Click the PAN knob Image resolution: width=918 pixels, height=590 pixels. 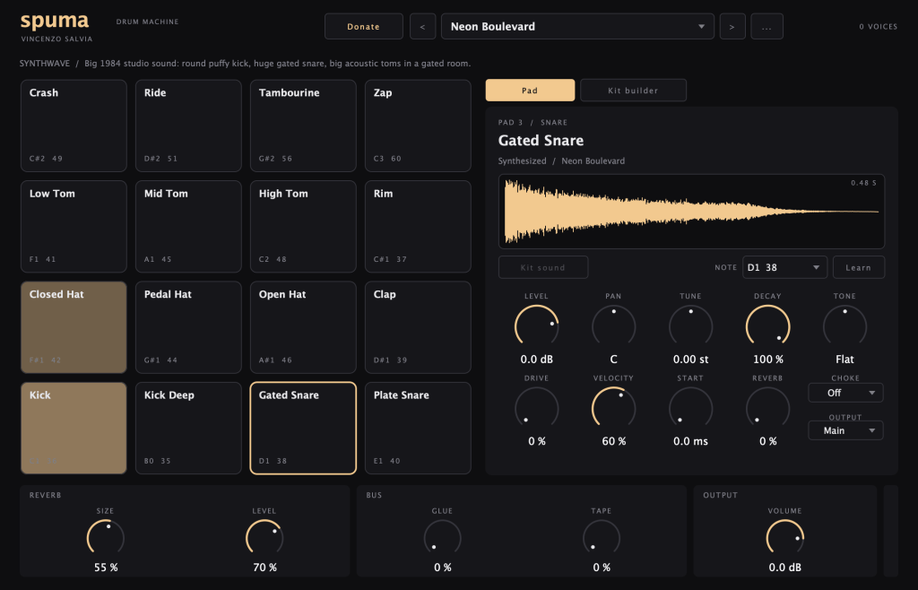pos(613,326)
